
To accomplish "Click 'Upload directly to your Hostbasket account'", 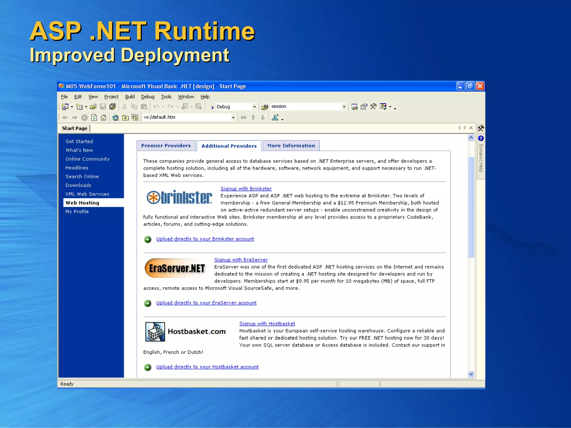I will [207, 367].
